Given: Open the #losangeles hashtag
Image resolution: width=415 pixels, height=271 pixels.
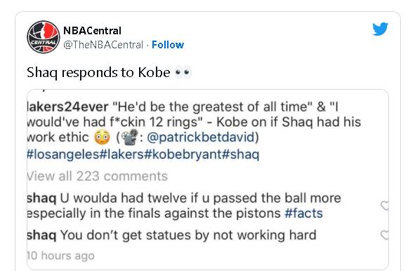Looking at the screenshot, I should coord(63,154).
